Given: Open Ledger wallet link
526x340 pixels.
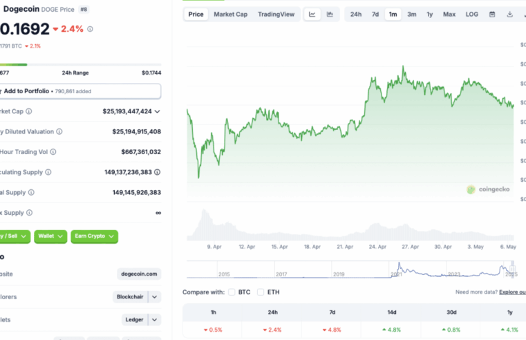Looking at the screenshot, I should [135, 319].
